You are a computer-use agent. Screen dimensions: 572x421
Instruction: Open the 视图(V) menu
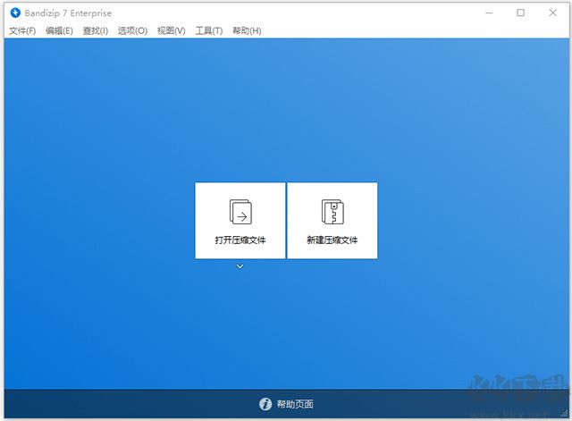pos(171,30)
